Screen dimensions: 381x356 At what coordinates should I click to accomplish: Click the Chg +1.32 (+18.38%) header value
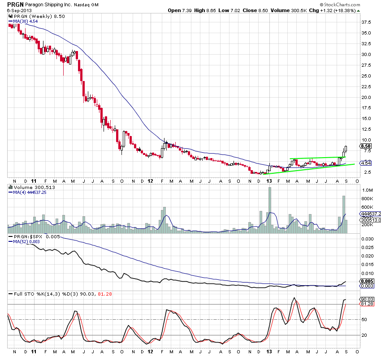pos(332,10)
